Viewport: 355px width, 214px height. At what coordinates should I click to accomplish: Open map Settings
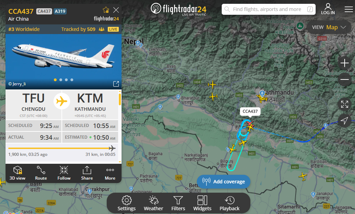(126, 203)
